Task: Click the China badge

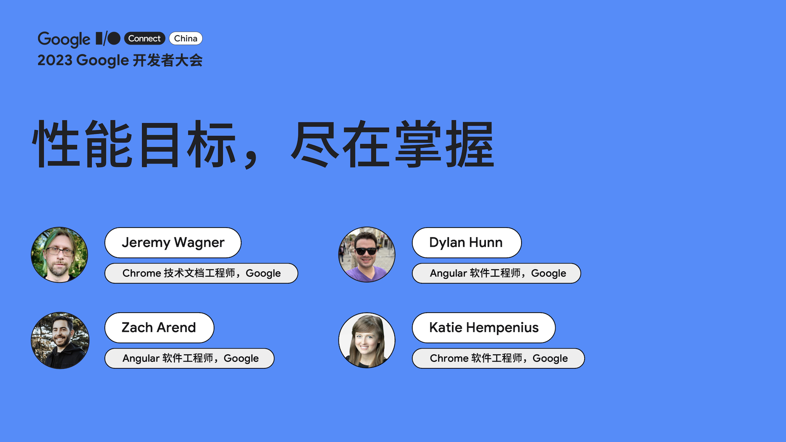Action: point(186,38)
